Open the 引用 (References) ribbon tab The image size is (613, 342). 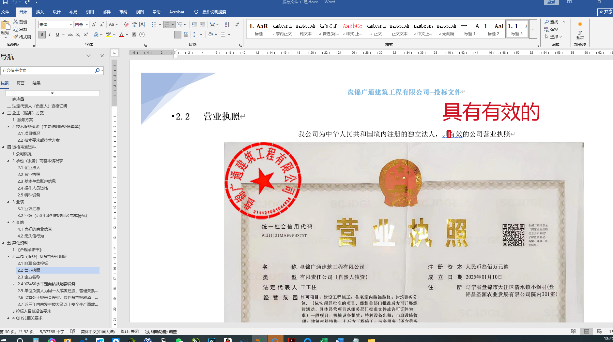[90, 12]
